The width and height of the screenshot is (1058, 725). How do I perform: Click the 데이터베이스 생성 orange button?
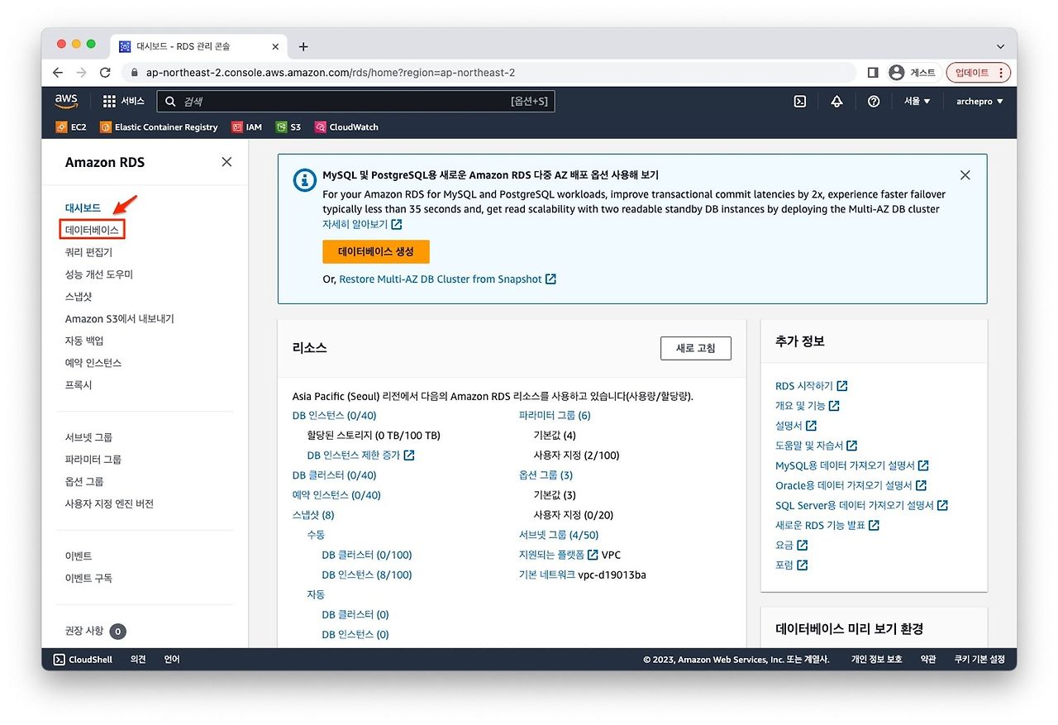(376, 251)
